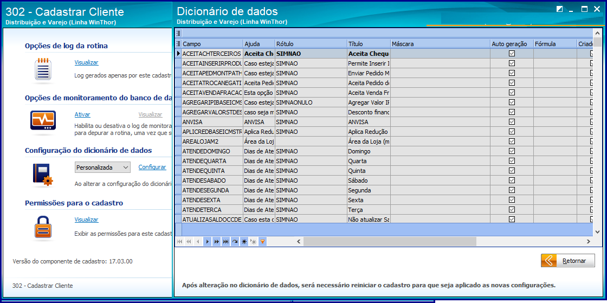Select the ATENDEQUINTA field cell
The height and width of the screenshot is (303, 607).
click(x=212, y=171)
